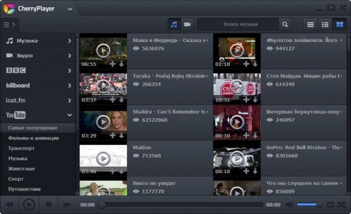Open Taraka - Podaj Rękę Ukrainie title
Image resolution: width=351 pixels, height=214 pixels.
169,76
